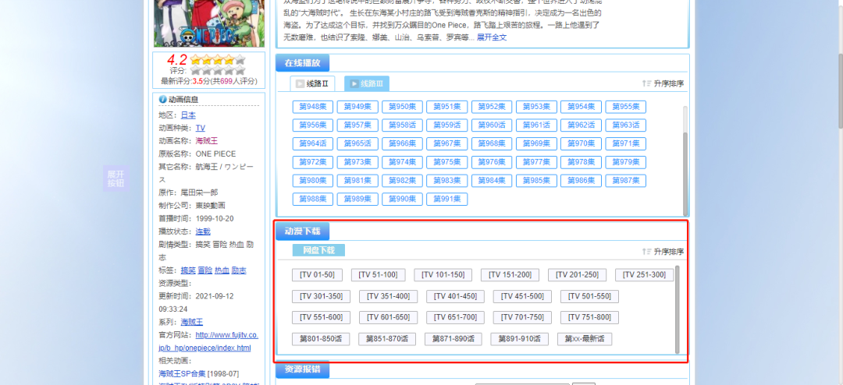
Task: Open the 资源报错 section header
Action: pyautogui.click(x=303, y=369)
